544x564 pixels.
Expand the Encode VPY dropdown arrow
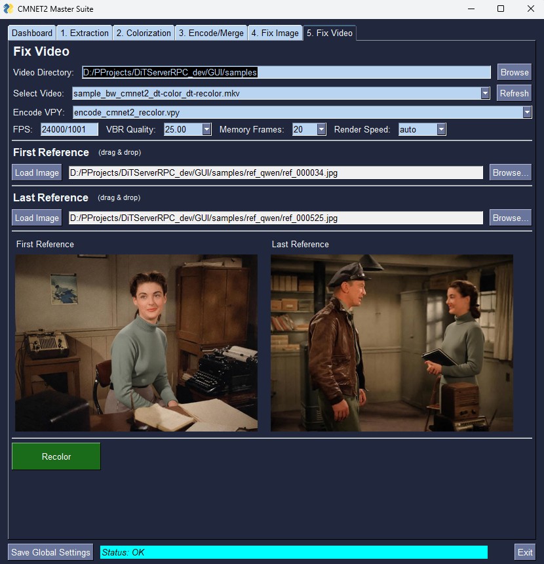pos(527,112)
